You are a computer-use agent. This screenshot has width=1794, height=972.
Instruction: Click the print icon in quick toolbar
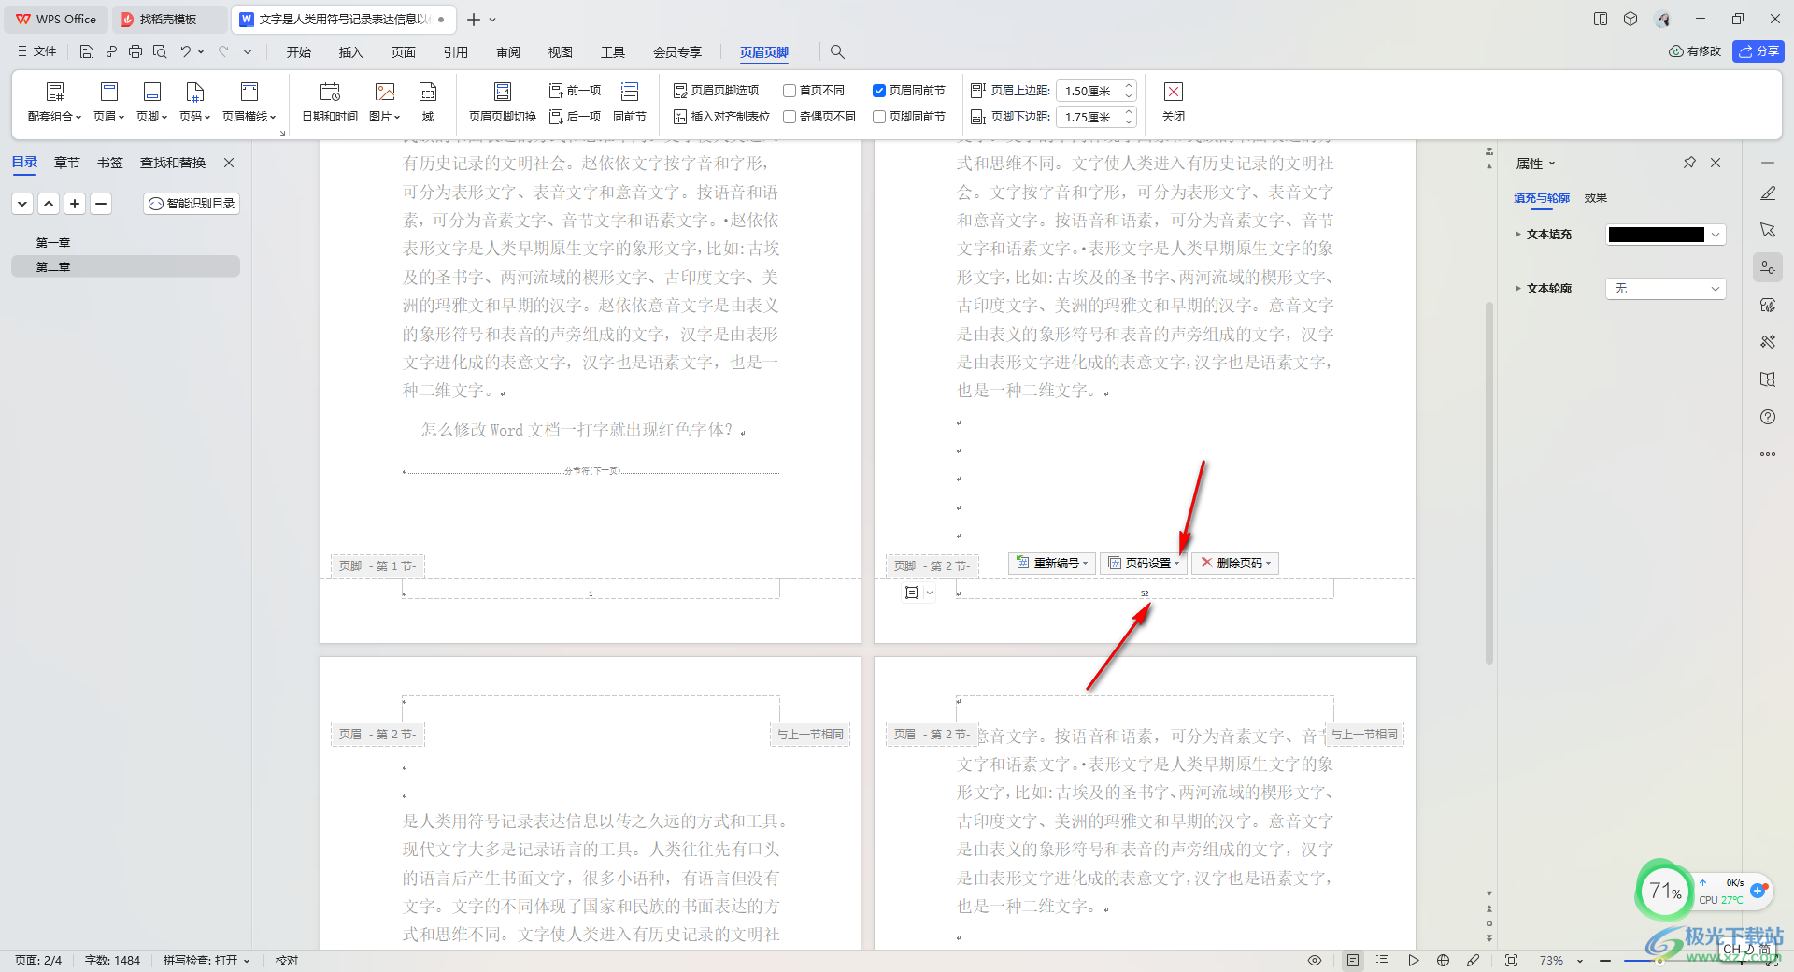click(x=135, y=51)
